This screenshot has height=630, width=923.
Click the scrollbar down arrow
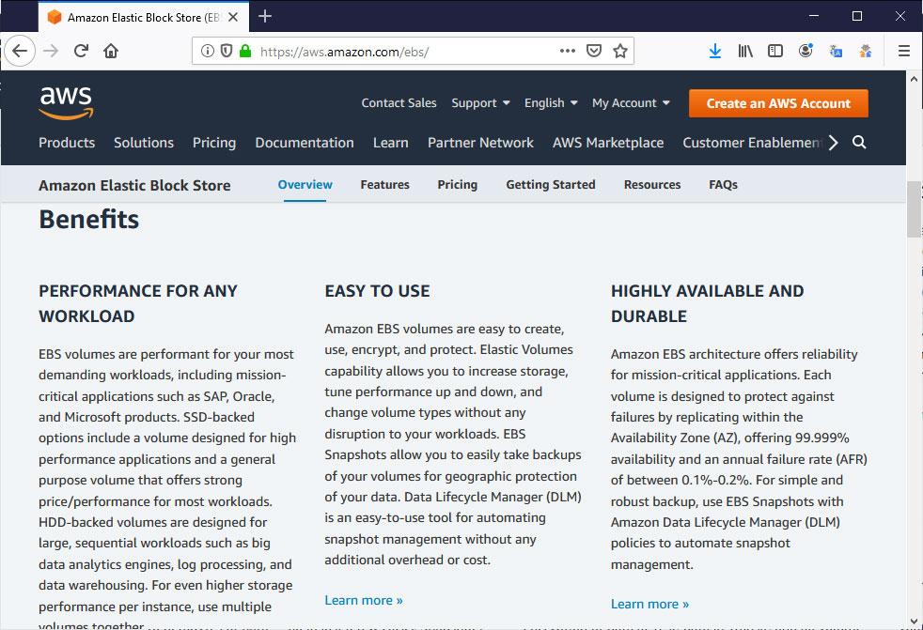point(914,622)
